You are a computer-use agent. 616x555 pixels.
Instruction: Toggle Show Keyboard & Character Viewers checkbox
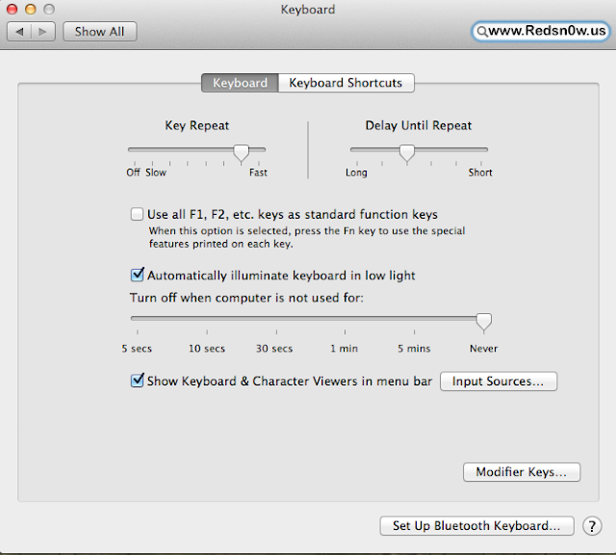click(x=137, y=381)
